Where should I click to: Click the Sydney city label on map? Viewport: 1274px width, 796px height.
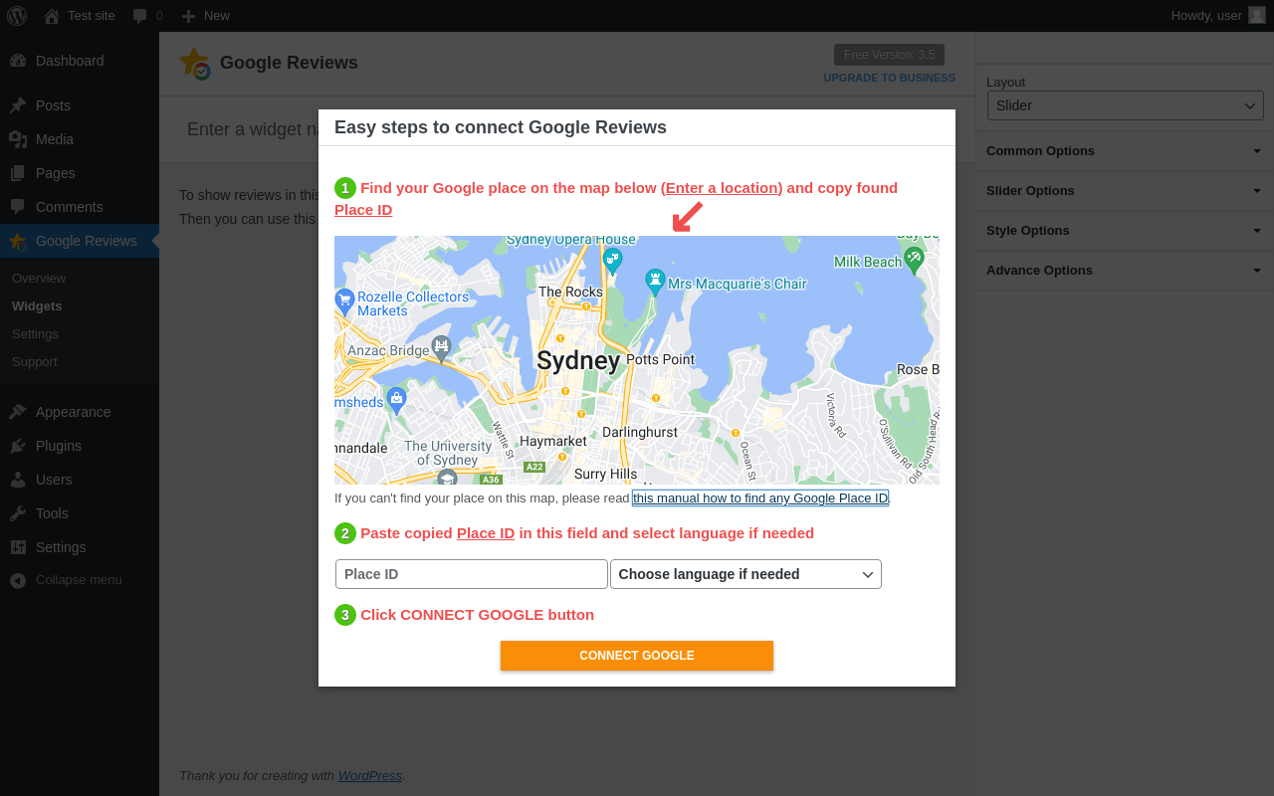pyautogui.click(x=578, y=360)
